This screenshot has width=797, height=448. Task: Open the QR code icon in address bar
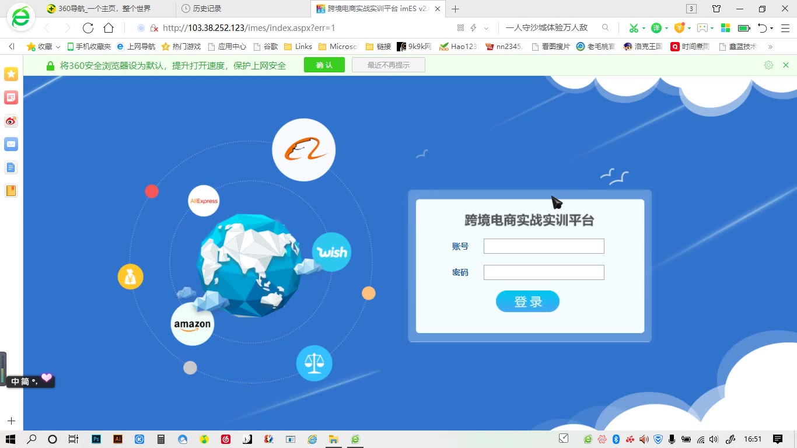pos(460,28)
